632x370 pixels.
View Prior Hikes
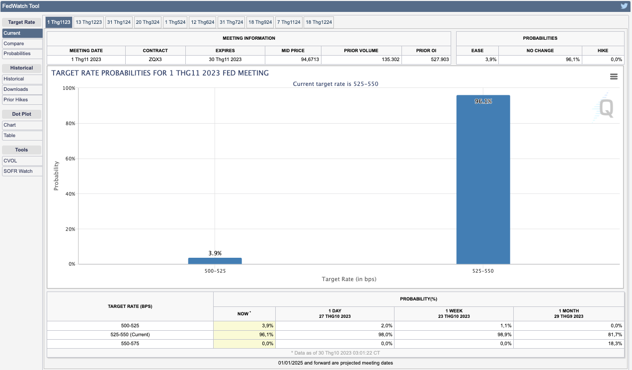click(22, 100)
